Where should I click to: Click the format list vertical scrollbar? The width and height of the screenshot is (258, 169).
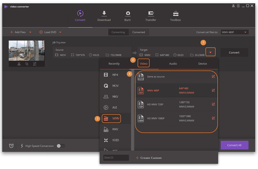(x=132, y=110)
